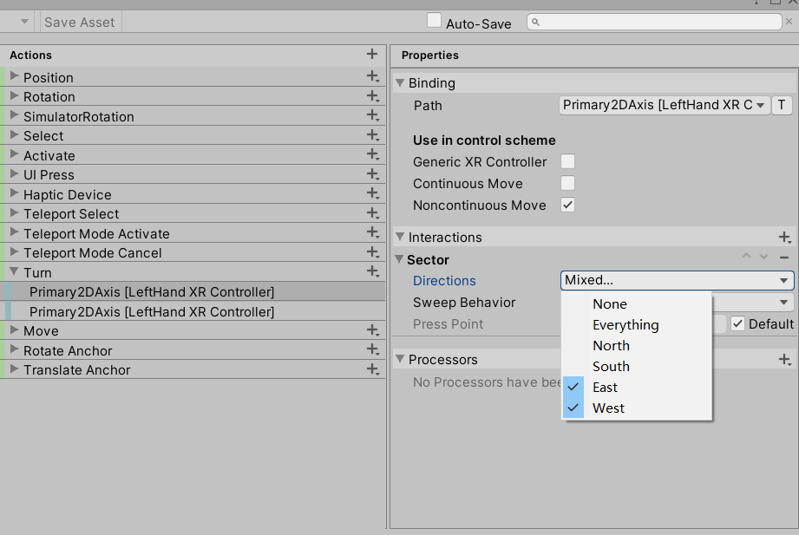Click the search input field
Screen dimensions: 799x535
click(x=659, y=22)
